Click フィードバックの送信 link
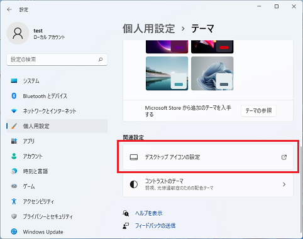The height and width of the screenshot is (239, 303). coord(155,226)
